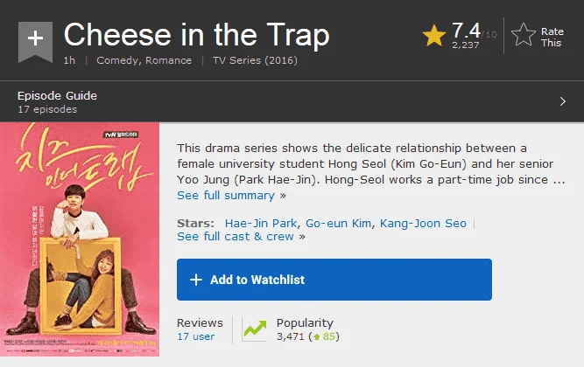Click the small green up arrow beside 85
Image resolution: width=584 pixels, height=367 pixels.
click(317, 337)
